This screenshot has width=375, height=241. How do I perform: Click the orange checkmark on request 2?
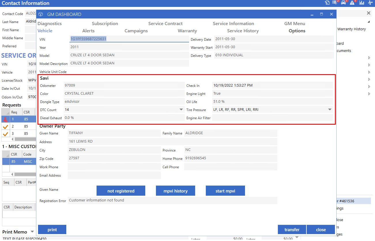5,126
